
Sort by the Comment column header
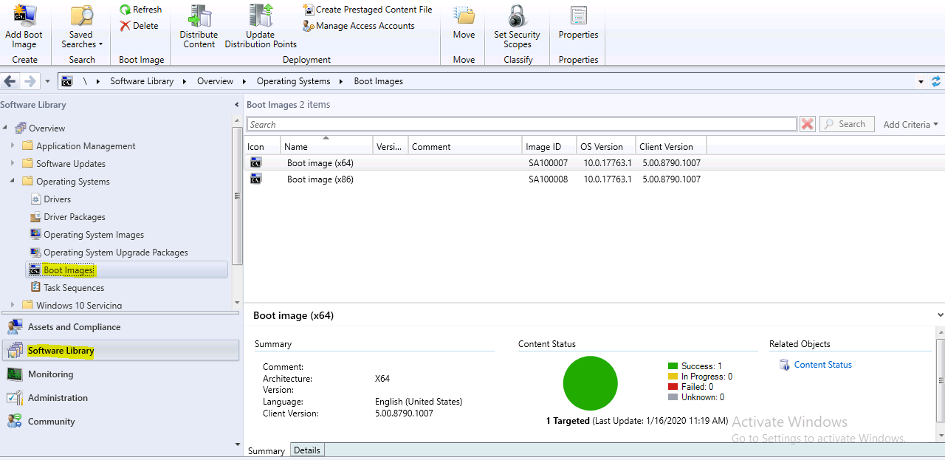coord(464,145)
